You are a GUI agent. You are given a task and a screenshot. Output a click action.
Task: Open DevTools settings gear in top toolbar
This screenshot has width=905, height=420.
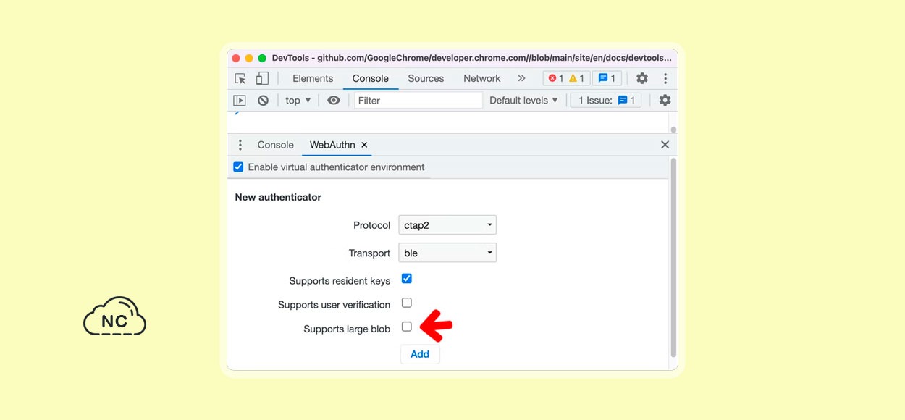coord(642,78)
